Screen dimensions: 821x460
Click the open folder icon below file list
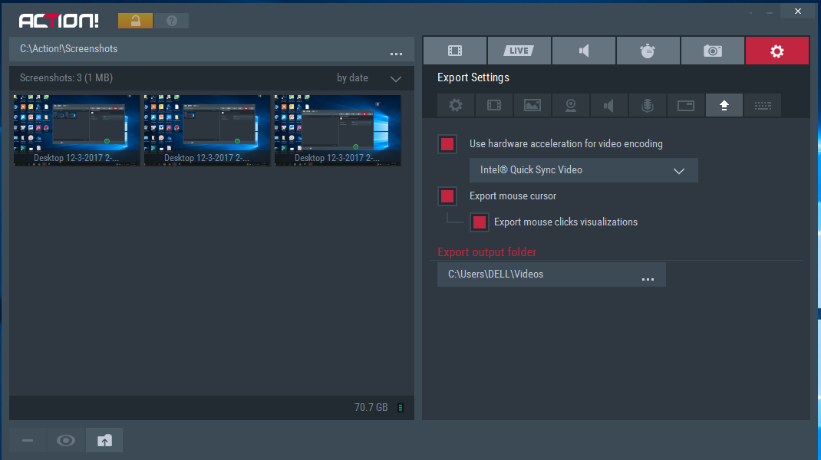[x=104, y=440]
